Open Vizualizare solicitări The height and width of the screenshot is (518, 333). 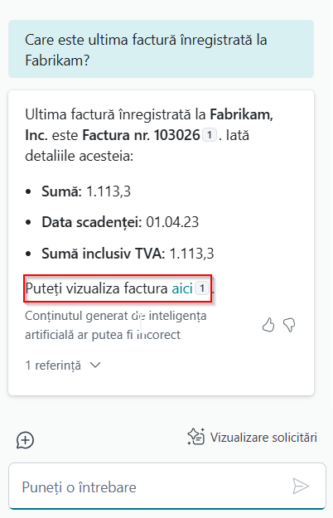pyautogui.click(x=252, y=437)
